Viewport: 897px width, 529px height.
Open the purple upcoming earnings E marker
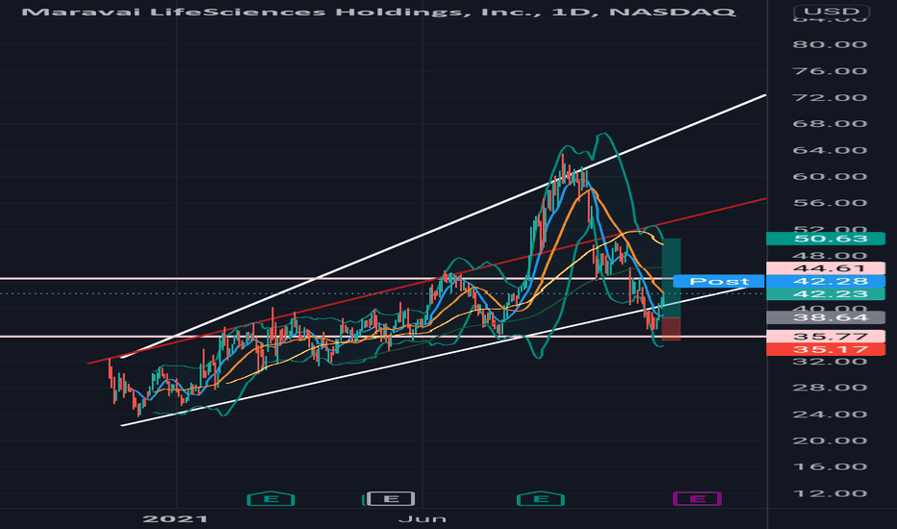[698, 499]
